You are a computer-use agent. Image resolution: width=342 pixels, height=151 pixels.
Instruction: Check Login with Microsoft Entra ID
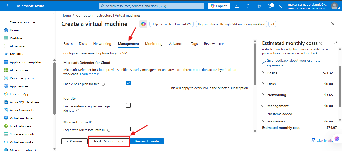(128, 129)
